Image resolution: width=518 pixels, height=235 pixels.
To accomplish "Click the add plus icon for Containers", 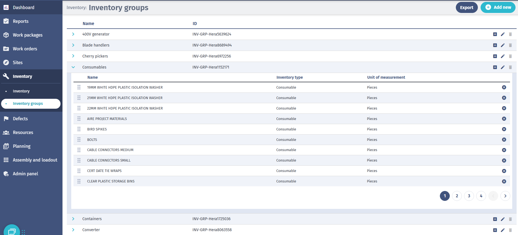I will tap(495, 219).
